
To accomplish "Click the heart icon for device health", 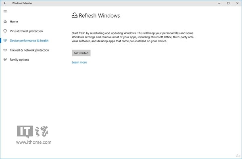I will click(5, 41).
